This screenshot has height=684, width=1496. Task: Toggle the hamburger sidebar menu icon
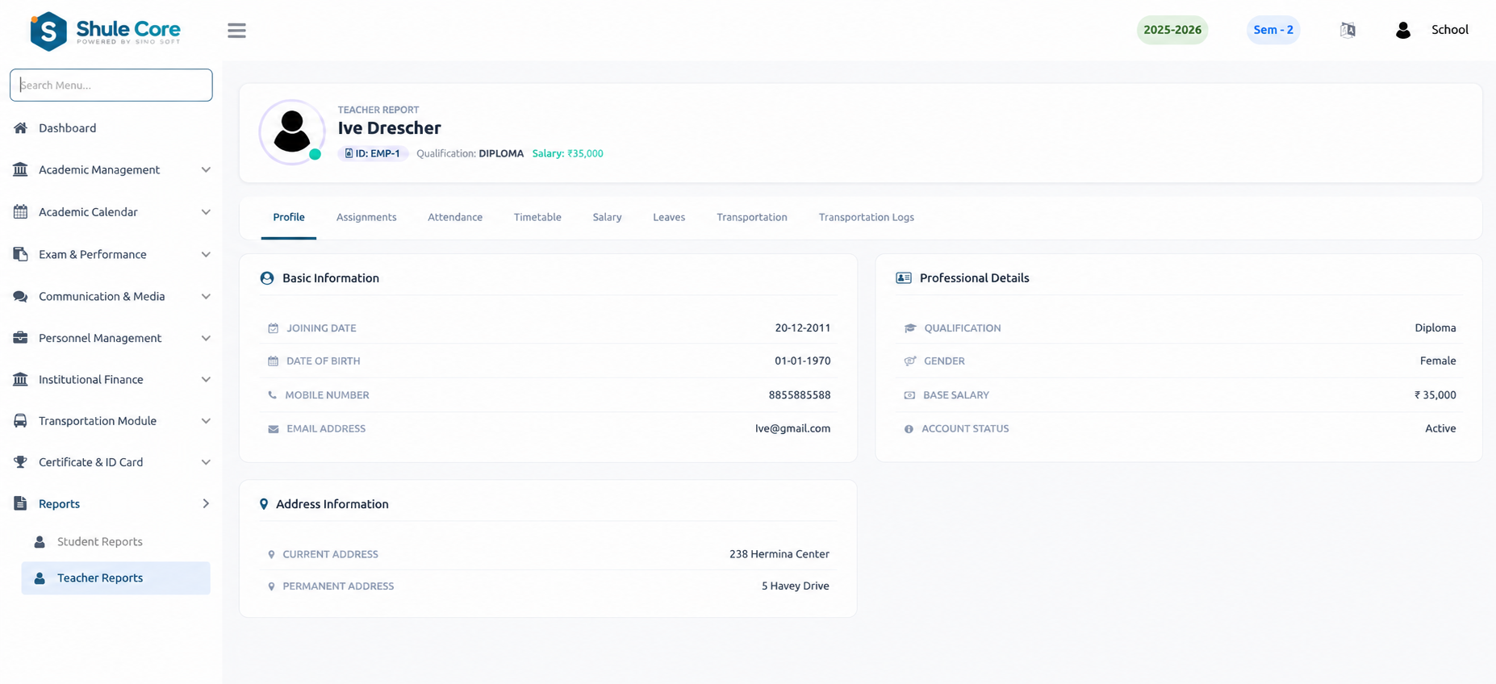tap(236, 31)
